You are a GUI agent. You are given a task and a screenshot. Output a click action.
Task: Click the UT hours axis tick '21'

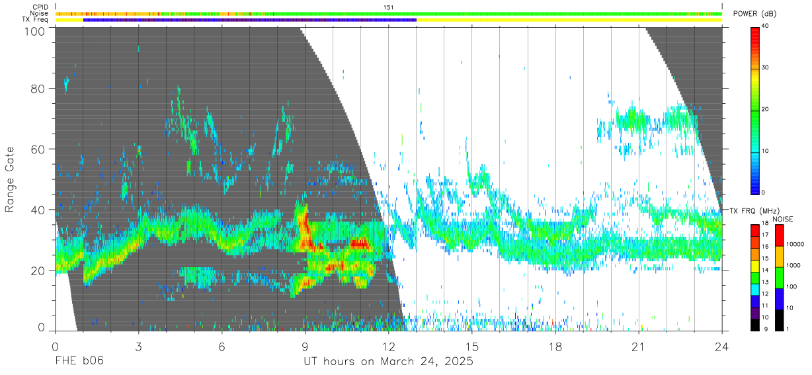pos(639,347)
